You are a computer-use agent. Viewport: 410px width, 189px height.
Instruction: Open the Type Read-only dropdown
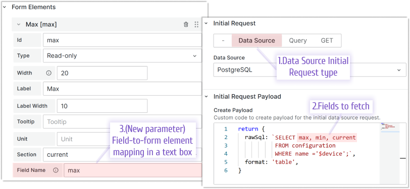[x=122, y=55]
